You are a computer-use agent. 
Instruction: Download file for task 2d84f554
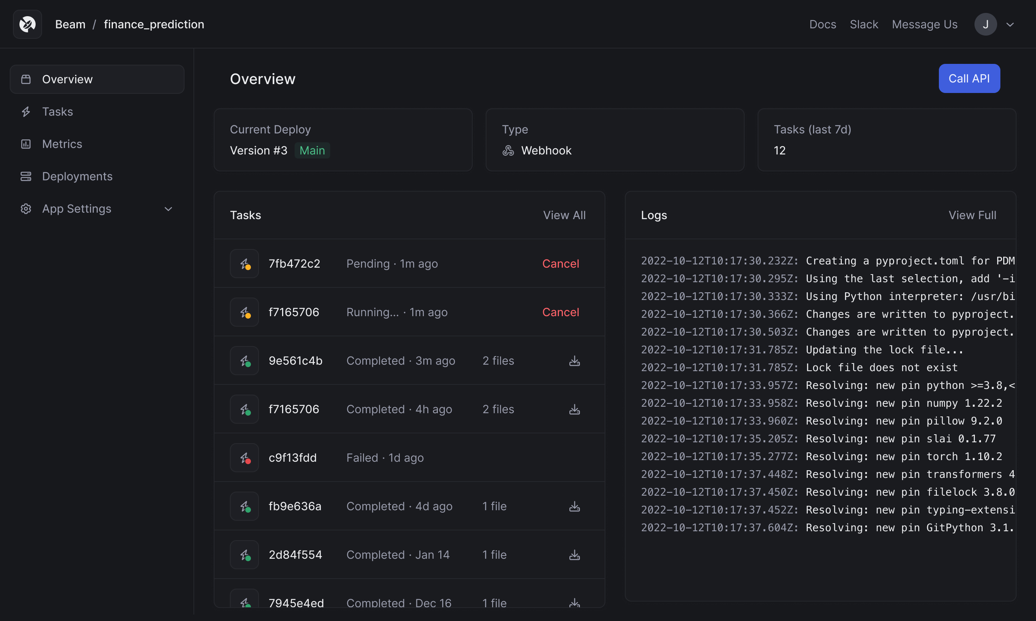[575, 555]
